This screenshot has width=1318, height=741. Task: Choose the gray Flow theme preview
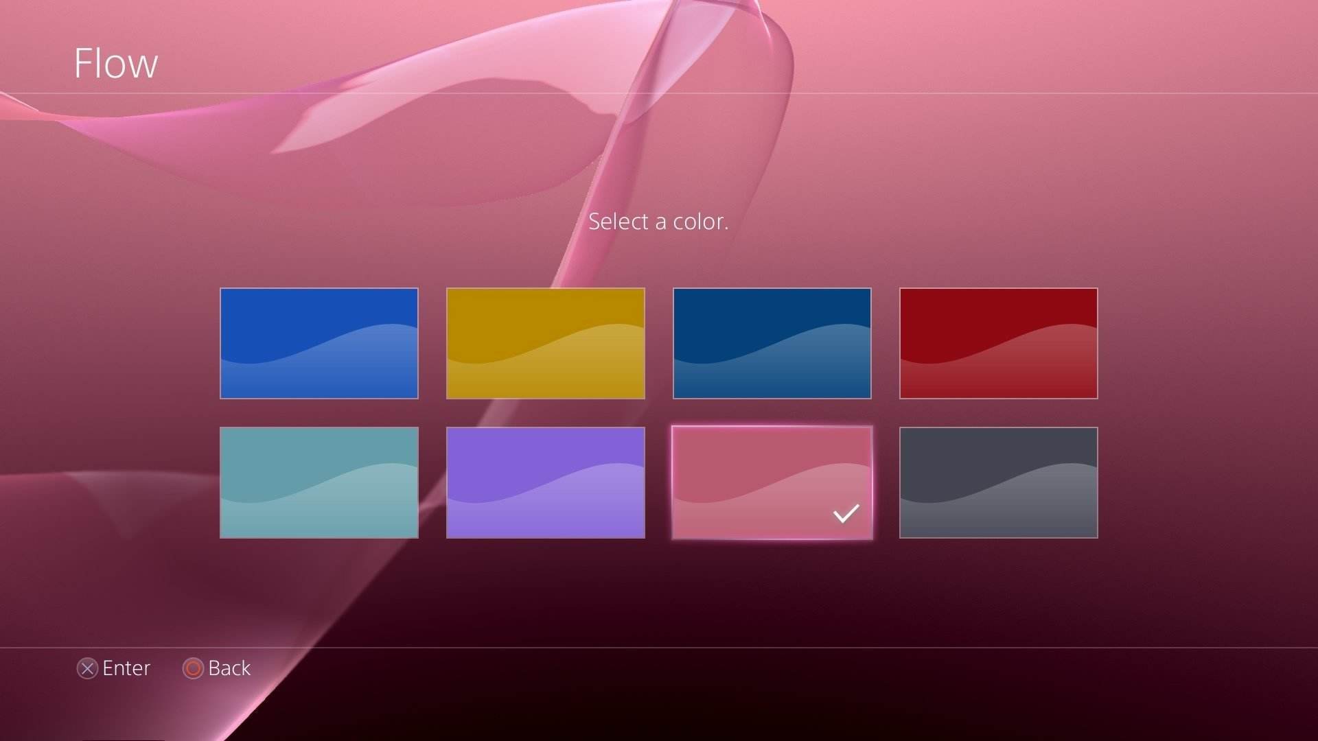[998, 482]
